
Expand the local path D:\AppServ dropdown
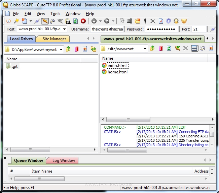[61, 49]
